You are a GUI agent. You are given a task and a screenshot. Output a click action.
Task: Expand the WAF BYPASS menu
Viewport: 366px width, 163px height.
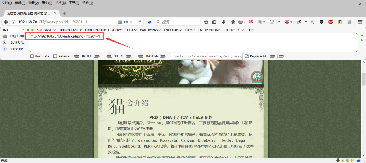coord(150,30)
